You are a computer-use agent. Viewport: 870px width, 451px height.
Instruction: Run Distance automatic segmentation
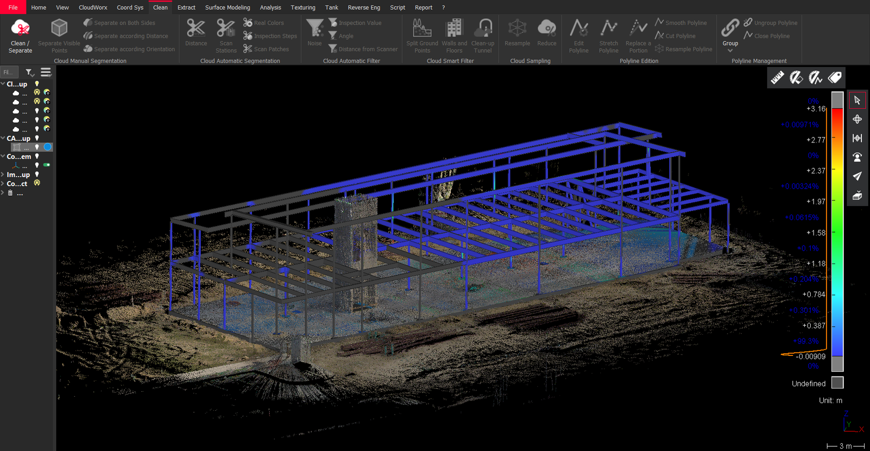pyautogui.click(x=196, y=33)
